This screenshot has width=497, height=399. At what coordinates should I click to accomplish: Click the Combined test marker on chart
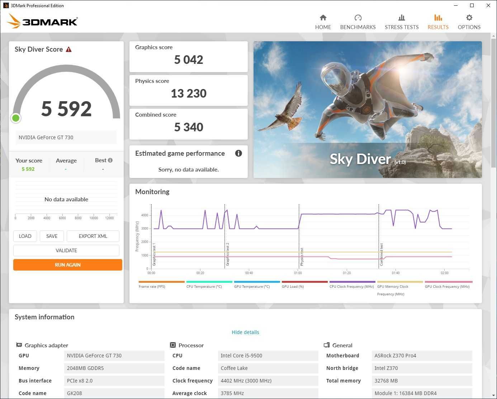point(381,254)
